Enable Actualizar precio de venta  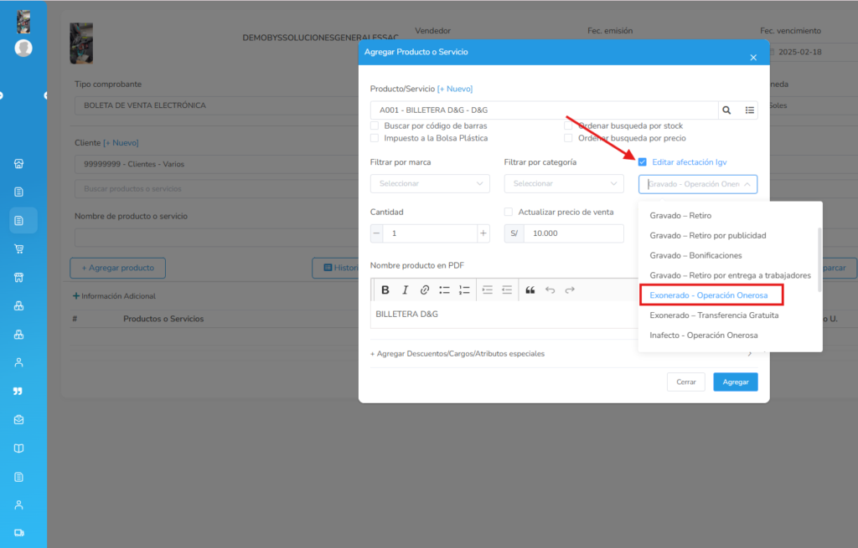coord(509,212)
